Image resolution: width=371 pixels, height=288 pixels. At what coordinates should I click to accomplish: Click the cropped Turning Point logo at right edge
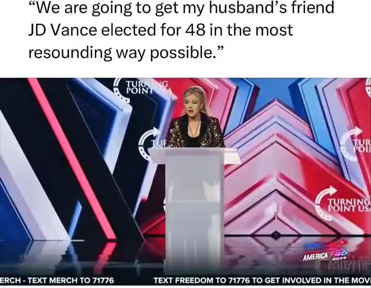click(x=356, y=145)
